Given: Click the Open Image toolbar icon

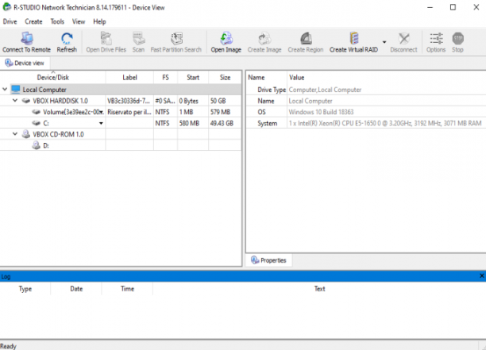Looking at the screenshot, I should (x=226, y=38).
